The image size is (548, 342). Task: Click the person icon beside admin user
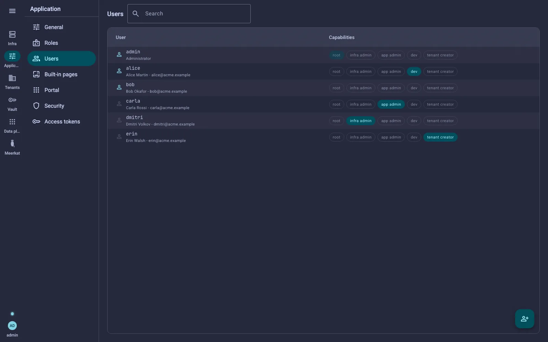coord(119,55)
